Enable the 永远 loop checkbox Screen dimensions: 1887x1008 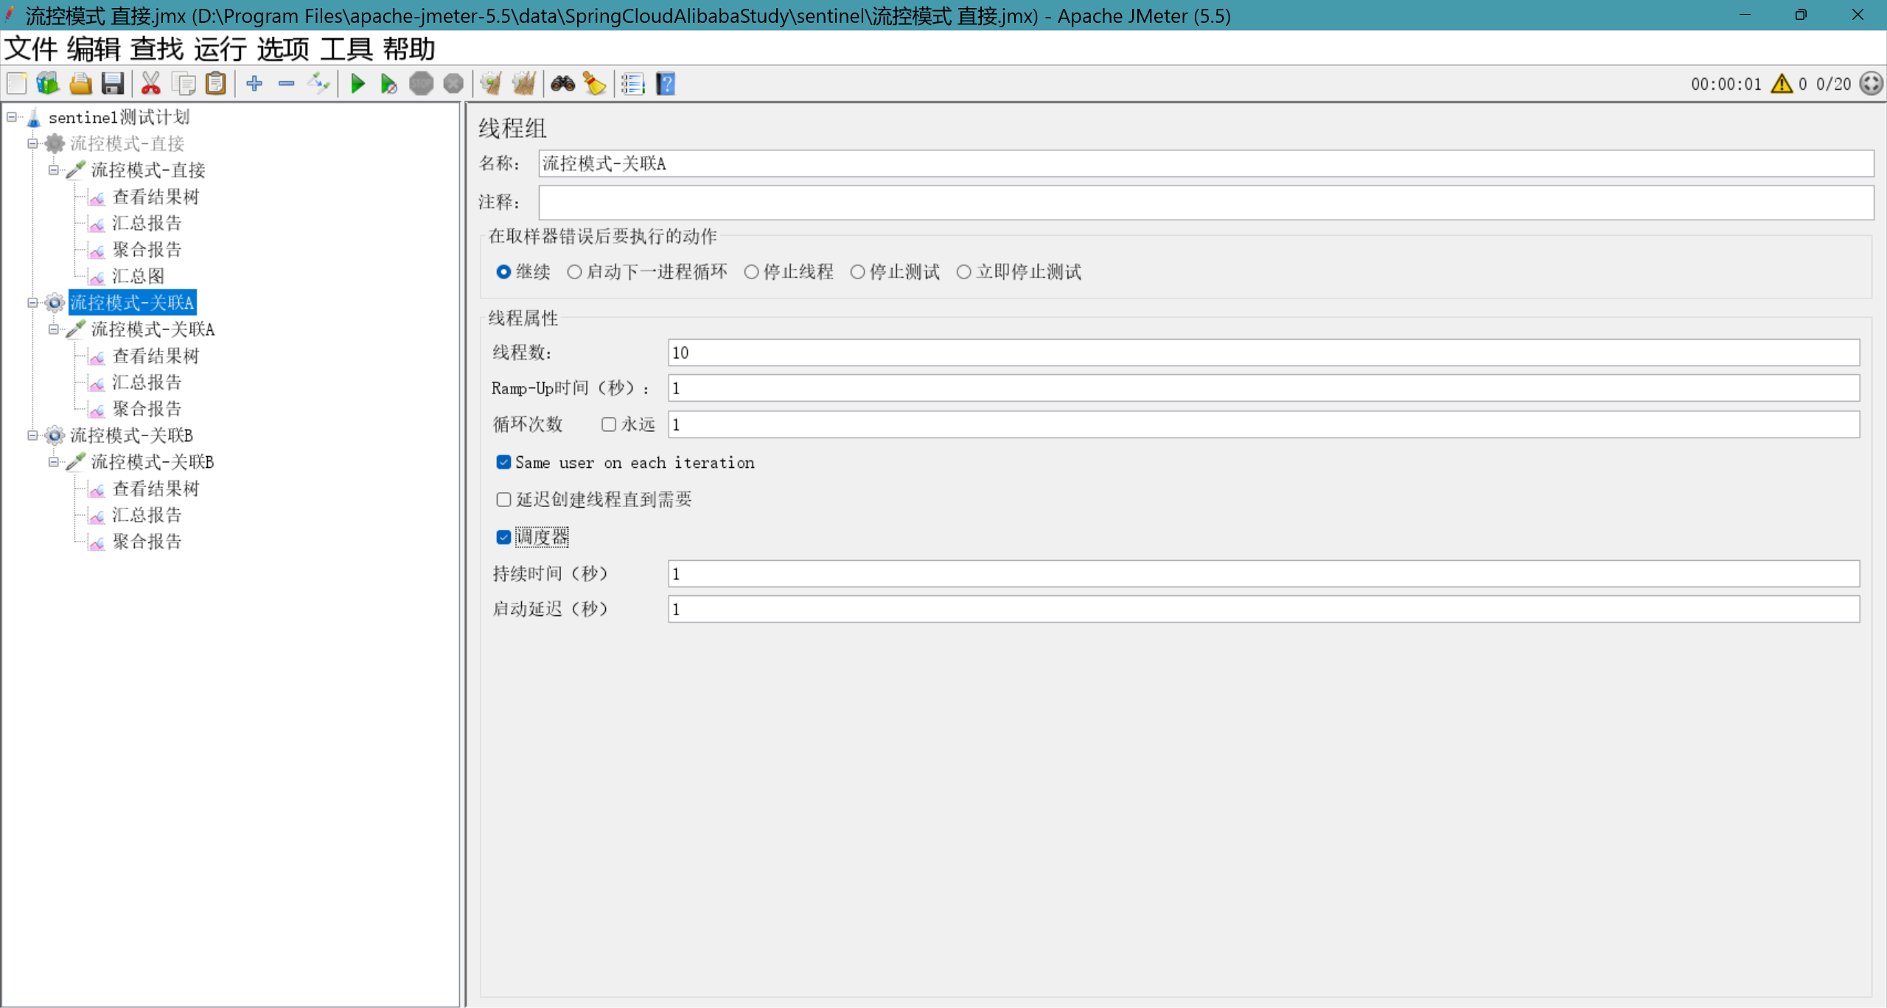[608, 424]
